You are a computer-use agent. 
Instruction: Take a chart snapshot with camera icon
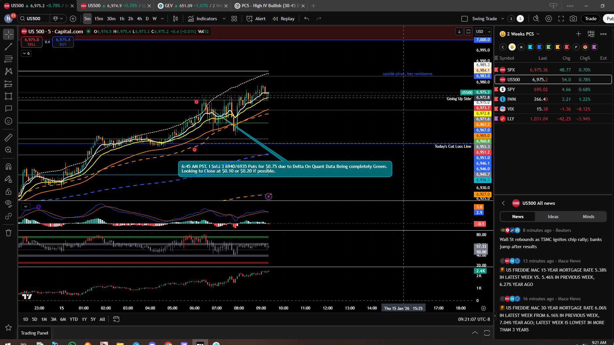point(573,19)
